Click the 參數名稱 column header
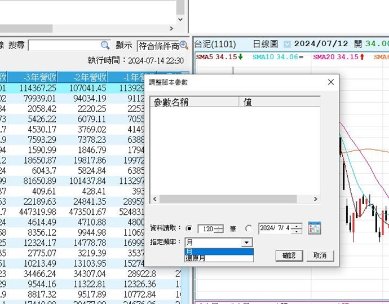Image resolution: width=389 pixels, height=304 pixels. [x=193, y=102]
